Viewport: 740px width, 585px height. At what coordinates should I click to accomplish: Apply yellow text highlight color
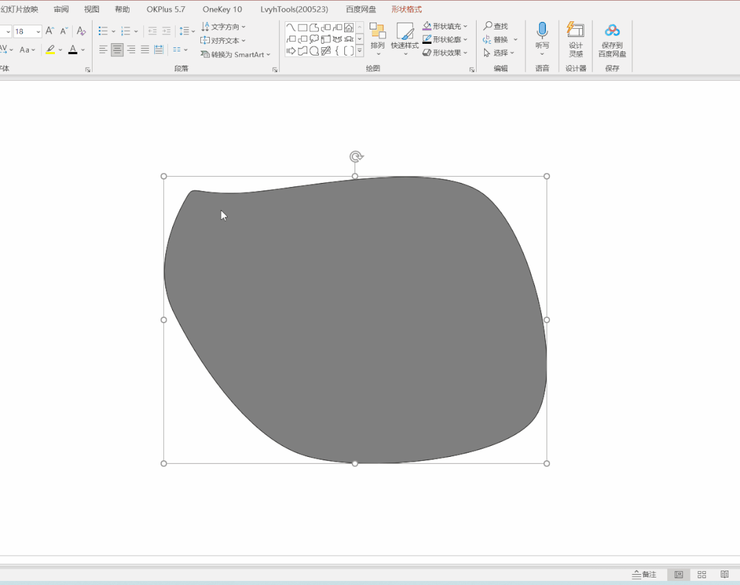coord(50,49)
